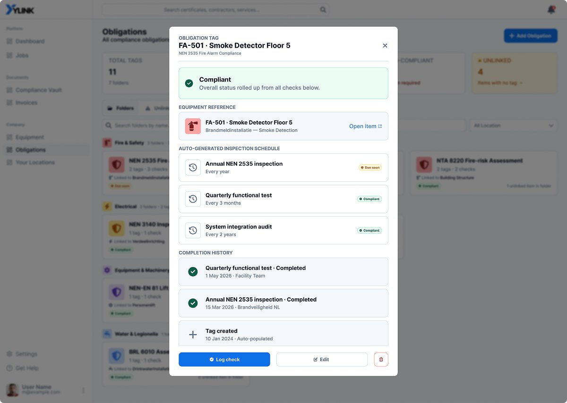Open user menu three-dot icon
The image size is (567, 403).
[x=84, y=390]
